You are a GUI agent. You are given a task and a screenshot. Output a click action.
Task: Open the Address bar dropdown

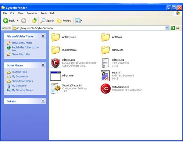167,28
